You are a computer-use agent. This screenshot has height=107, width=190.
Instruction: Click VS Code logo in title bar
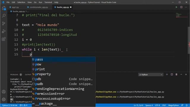pyautogui.click(x=3, y=2)
